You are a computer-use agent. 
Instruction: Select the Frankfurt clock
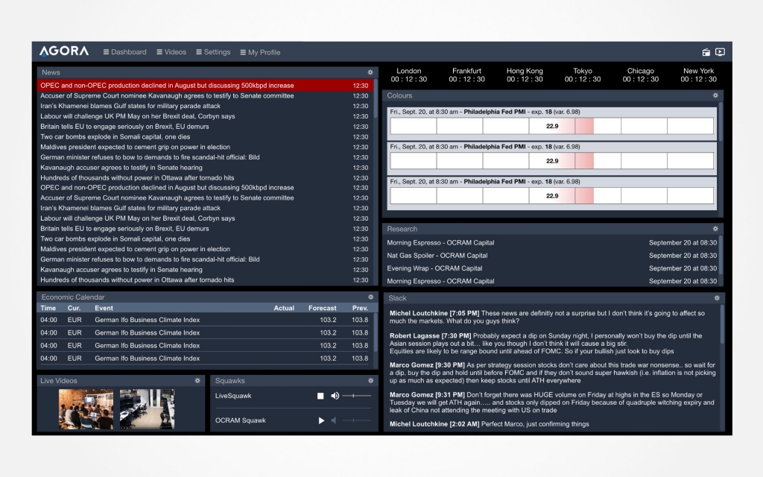click(466, 75)
